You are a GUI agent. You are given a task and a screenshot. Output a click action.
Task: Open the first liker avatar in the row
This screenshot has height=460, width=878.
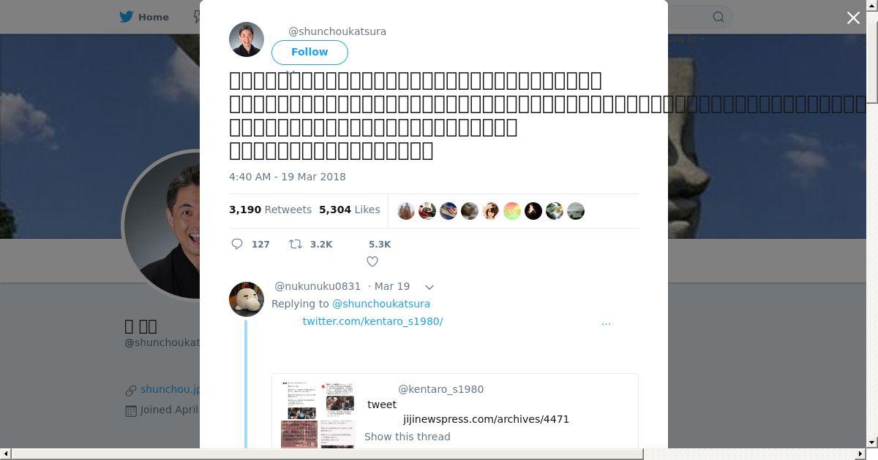[406, 211]
